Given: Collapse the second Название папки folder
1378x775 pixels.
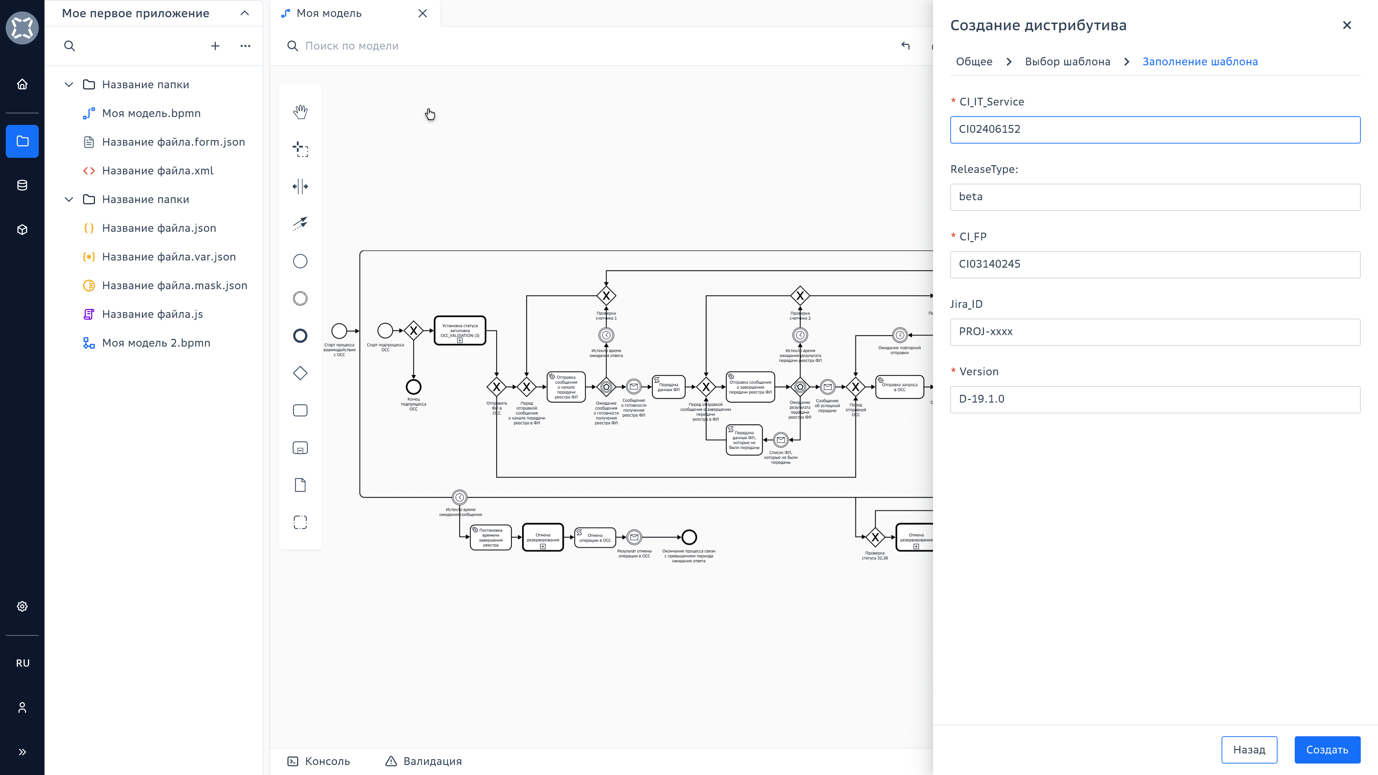Looking at the screenshot, I should [69, 199].
